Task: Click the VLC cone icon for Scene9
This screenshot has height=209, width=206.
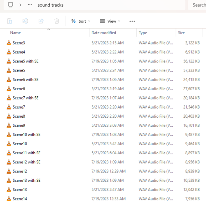Action: [9, 125]
